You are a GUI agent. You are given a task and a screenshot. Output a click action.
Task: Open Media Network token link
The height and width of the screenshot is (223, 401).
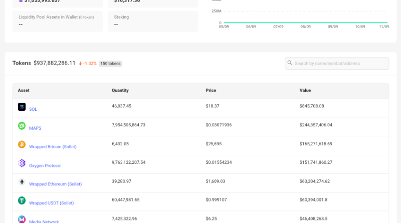[44, 221]
